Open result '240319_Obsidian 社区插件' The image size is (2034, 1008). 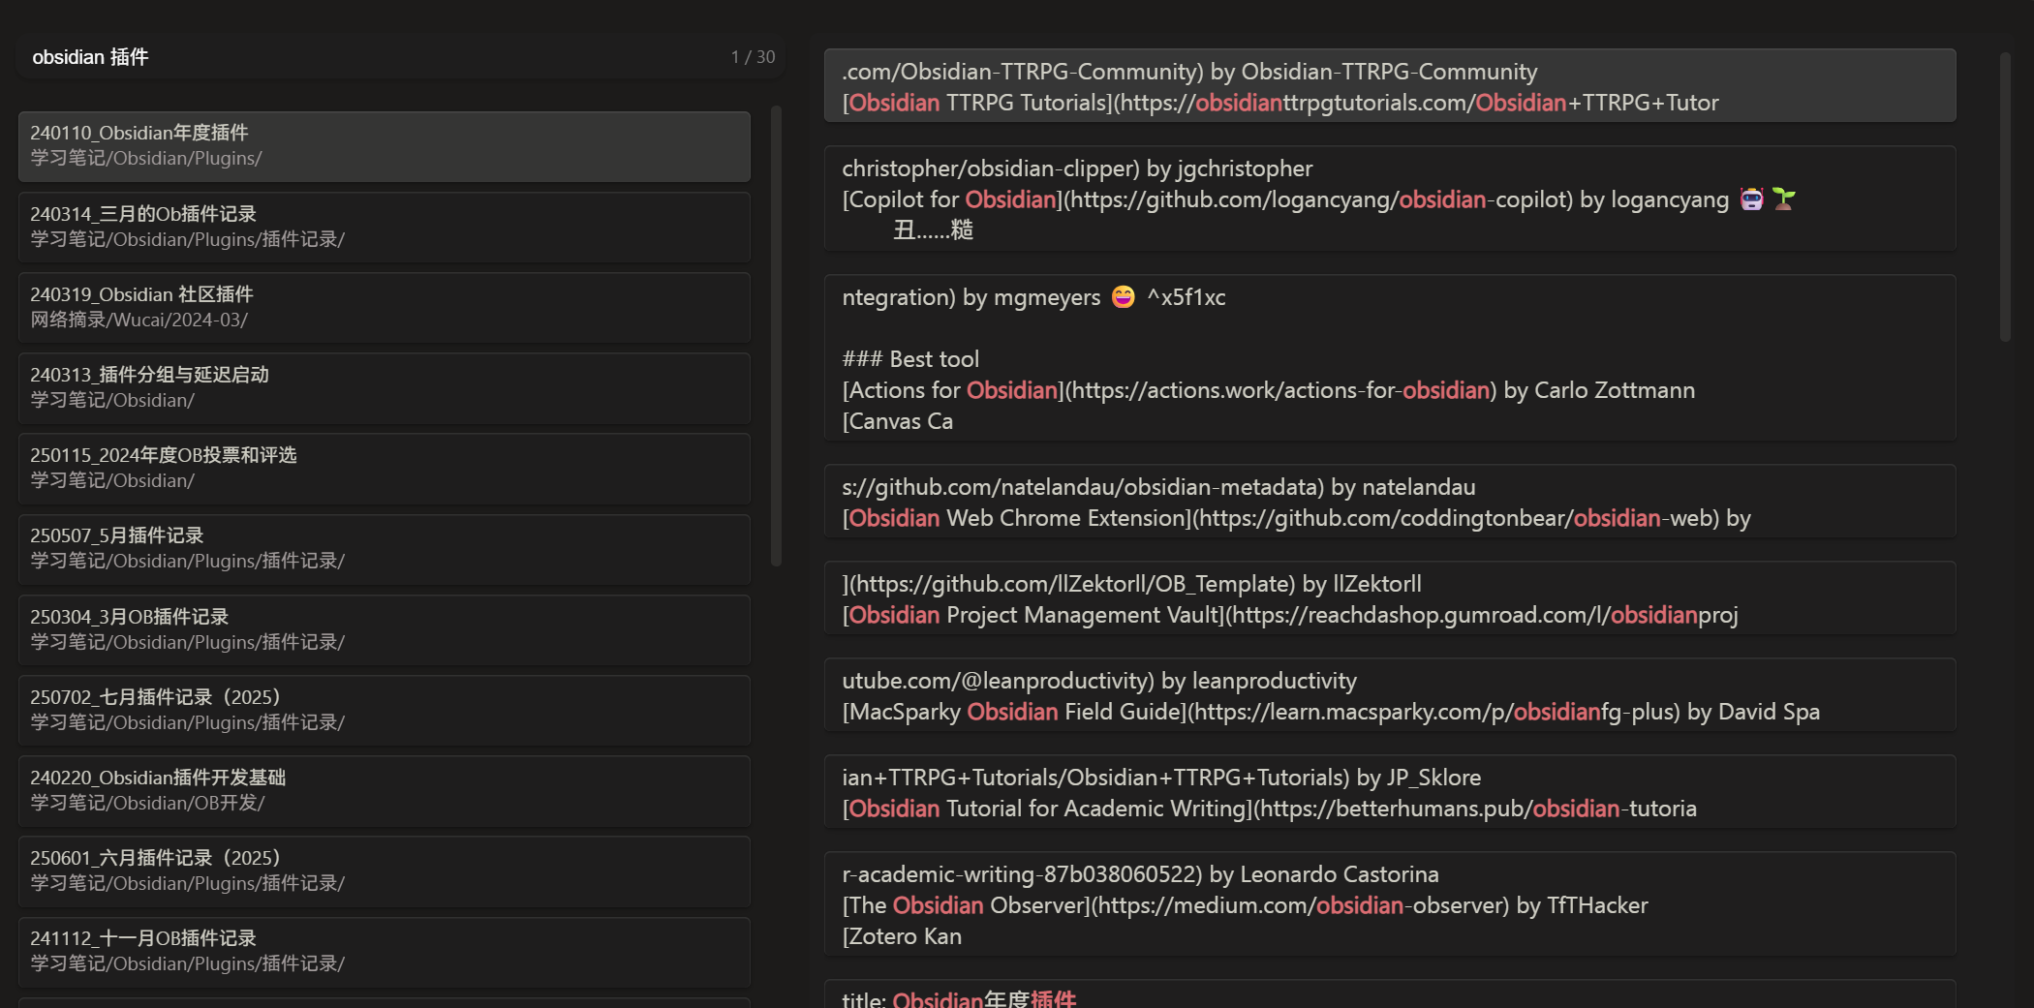(385, 307)
